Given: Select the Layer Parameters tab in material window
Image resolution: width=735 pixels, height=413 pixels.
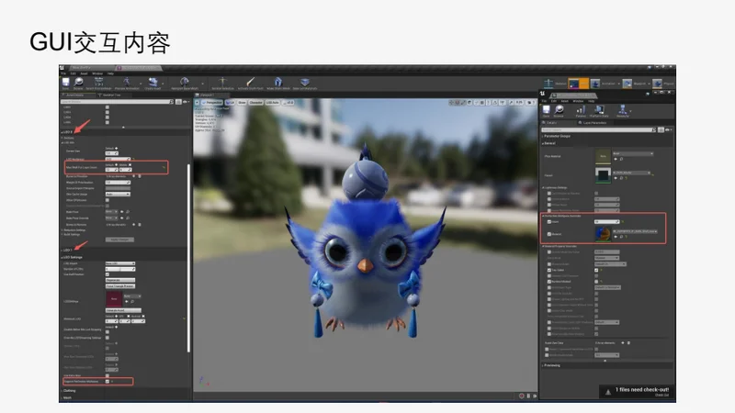Looking at the screenshot, I should 594,123.
